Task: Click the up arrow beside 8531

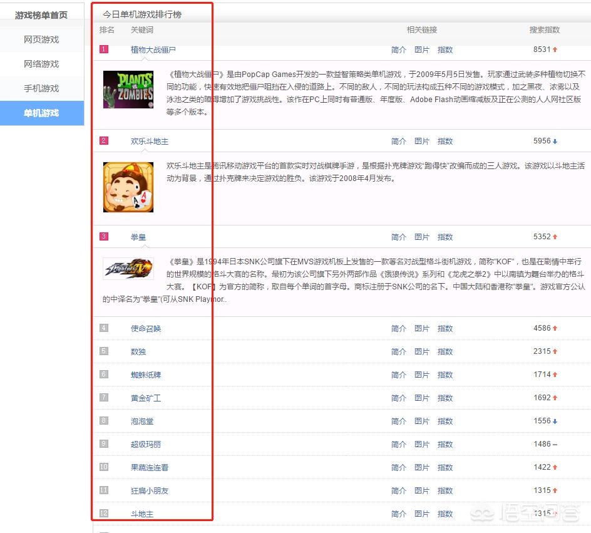Action: (555, 49)
